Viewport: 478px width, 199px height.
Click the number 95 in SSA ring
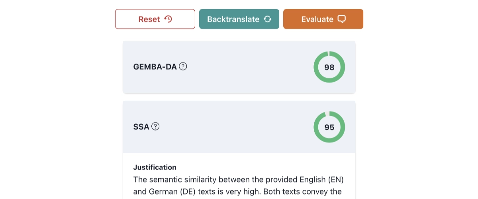point(329,127)
